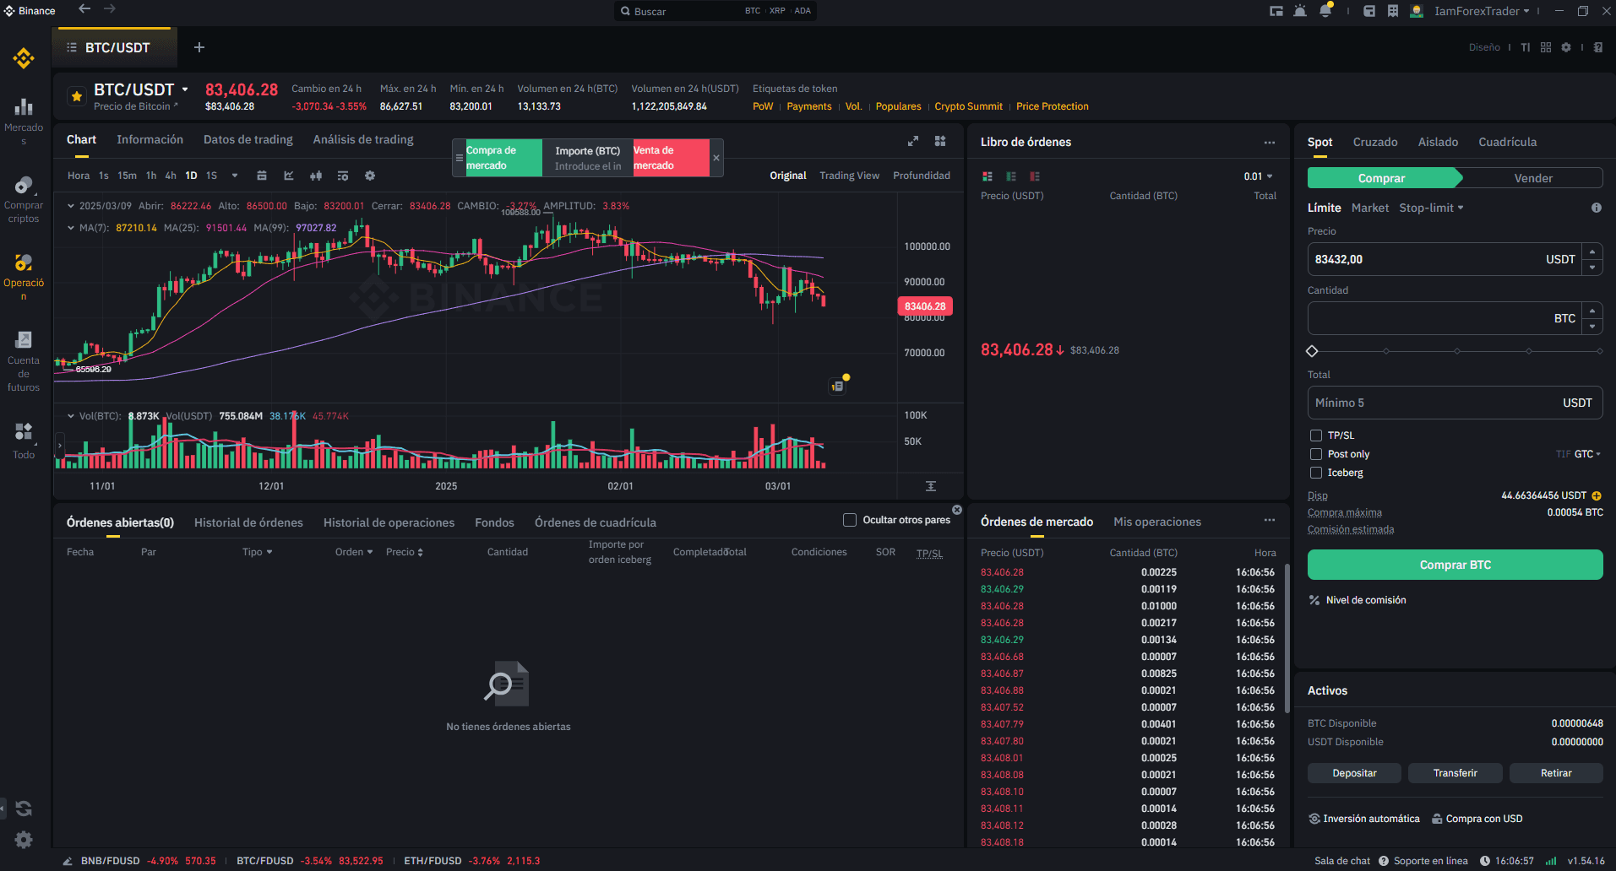The height and width of the screenshot is (871, 1616).
Task: Click the Cantidad BTC input field
Action: (1445, 318)
